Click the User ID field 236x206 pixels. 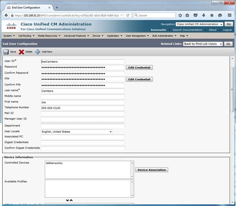tap(83, 62)
